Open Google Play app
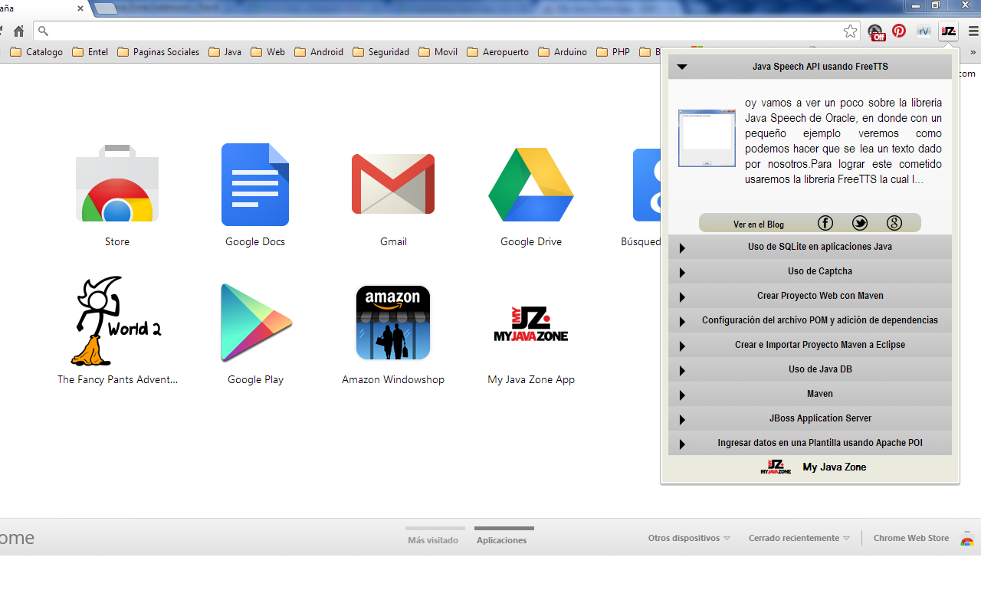This screenshot has width=981, height=613. click(255, 322)
